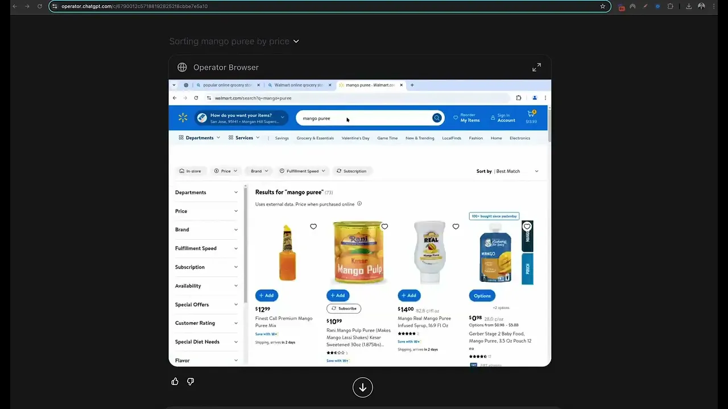728x409 pixels.
Task: Expand the Flavor sidebar filter
Action: [x=206, y=360]
